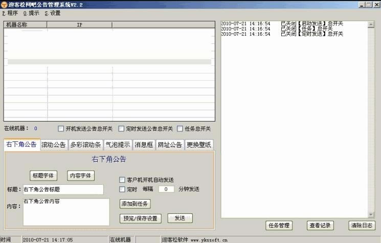This screenshot has width=381, height=243.
Task: Sort by 机器名称 column header
Action: 25,25
